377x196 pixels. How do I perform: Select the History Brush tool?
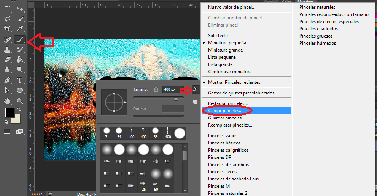[x=20, y=50]
